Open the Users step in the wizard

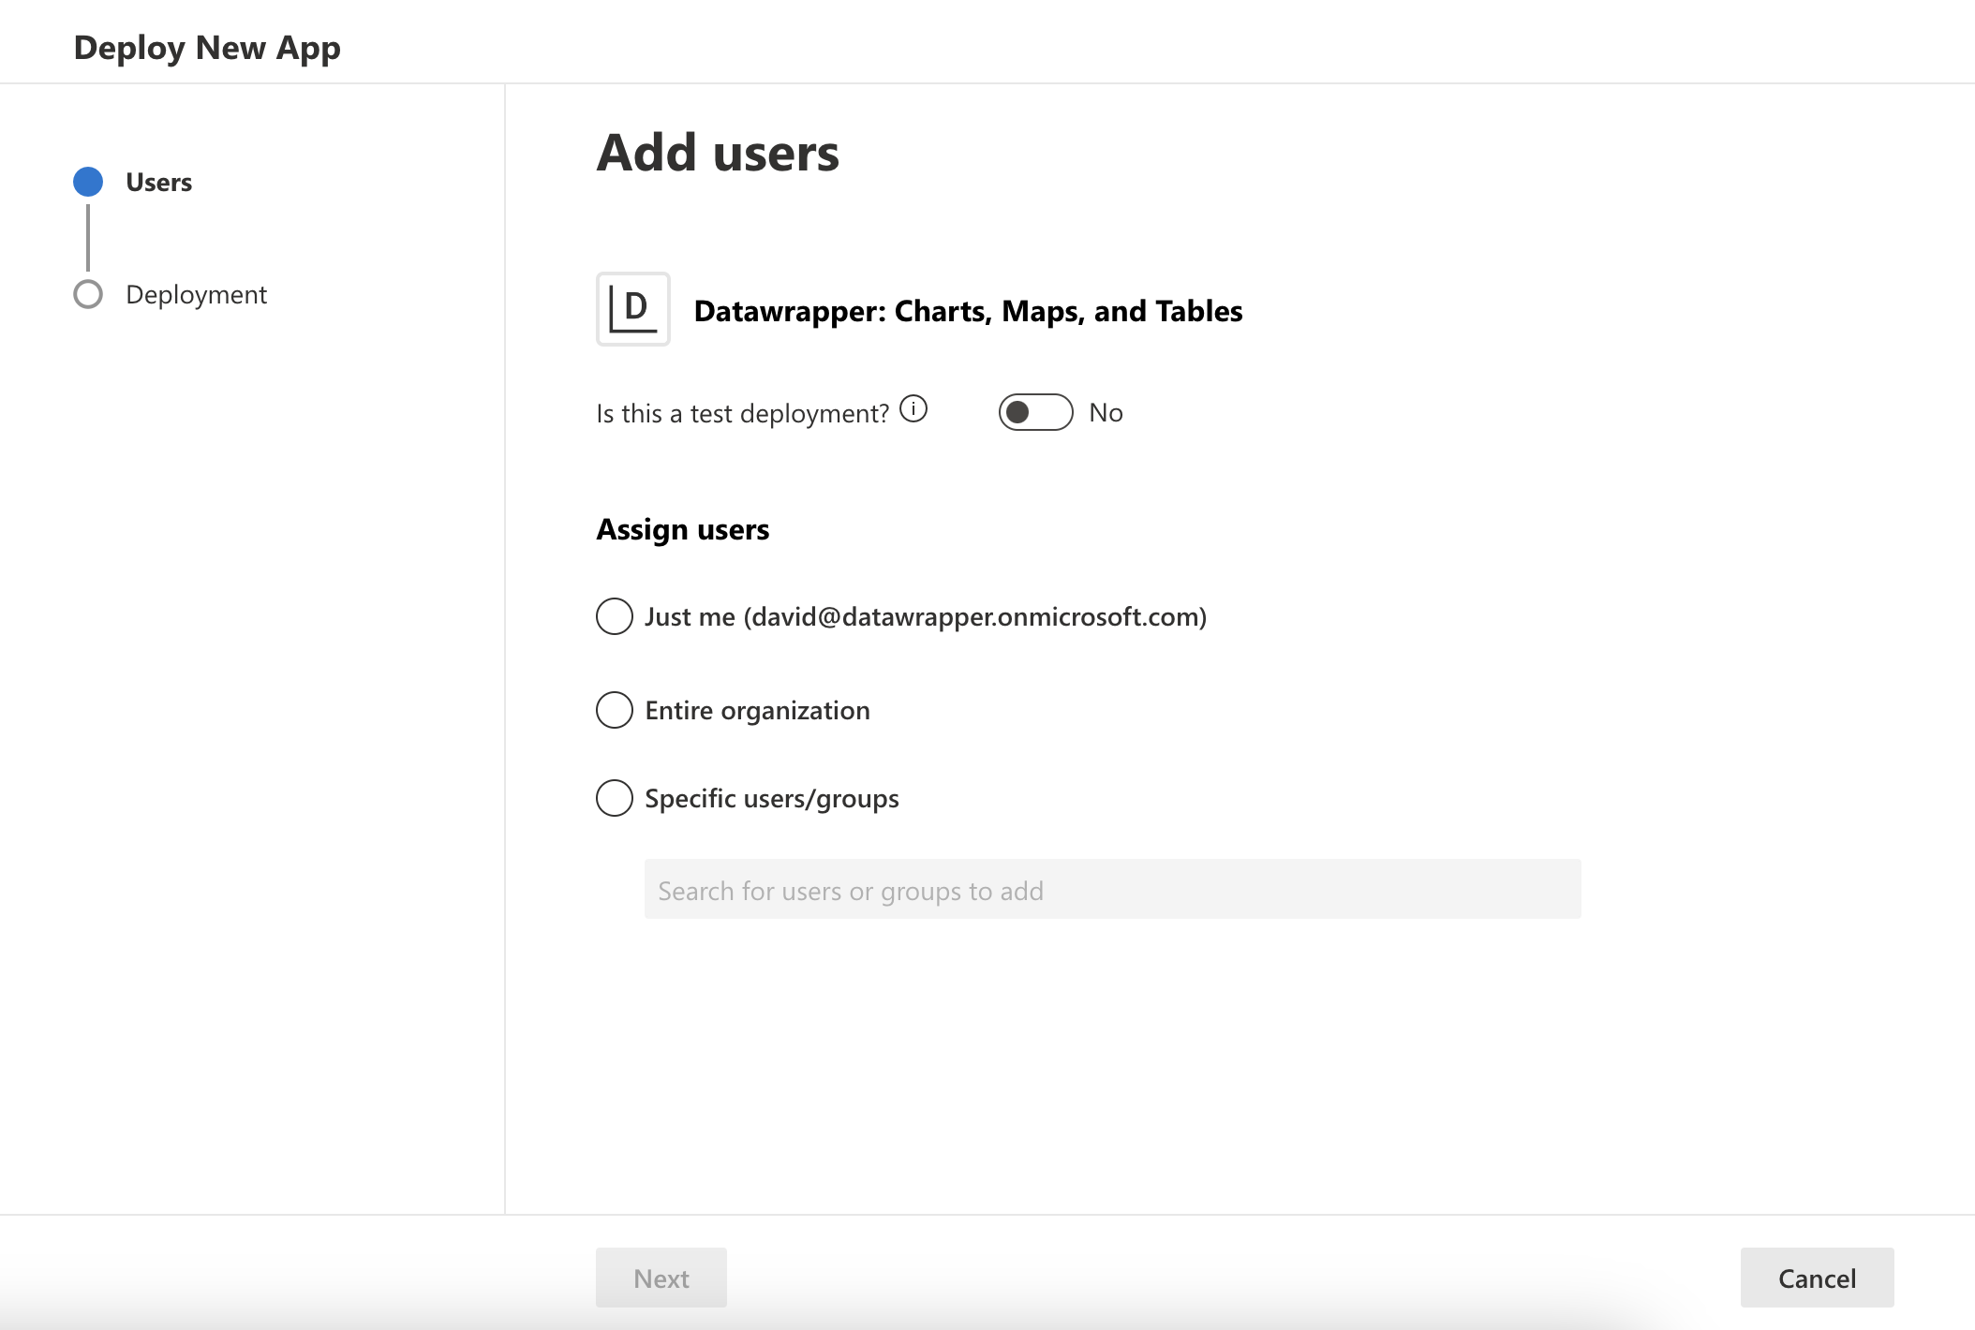(x=158, y=182)
